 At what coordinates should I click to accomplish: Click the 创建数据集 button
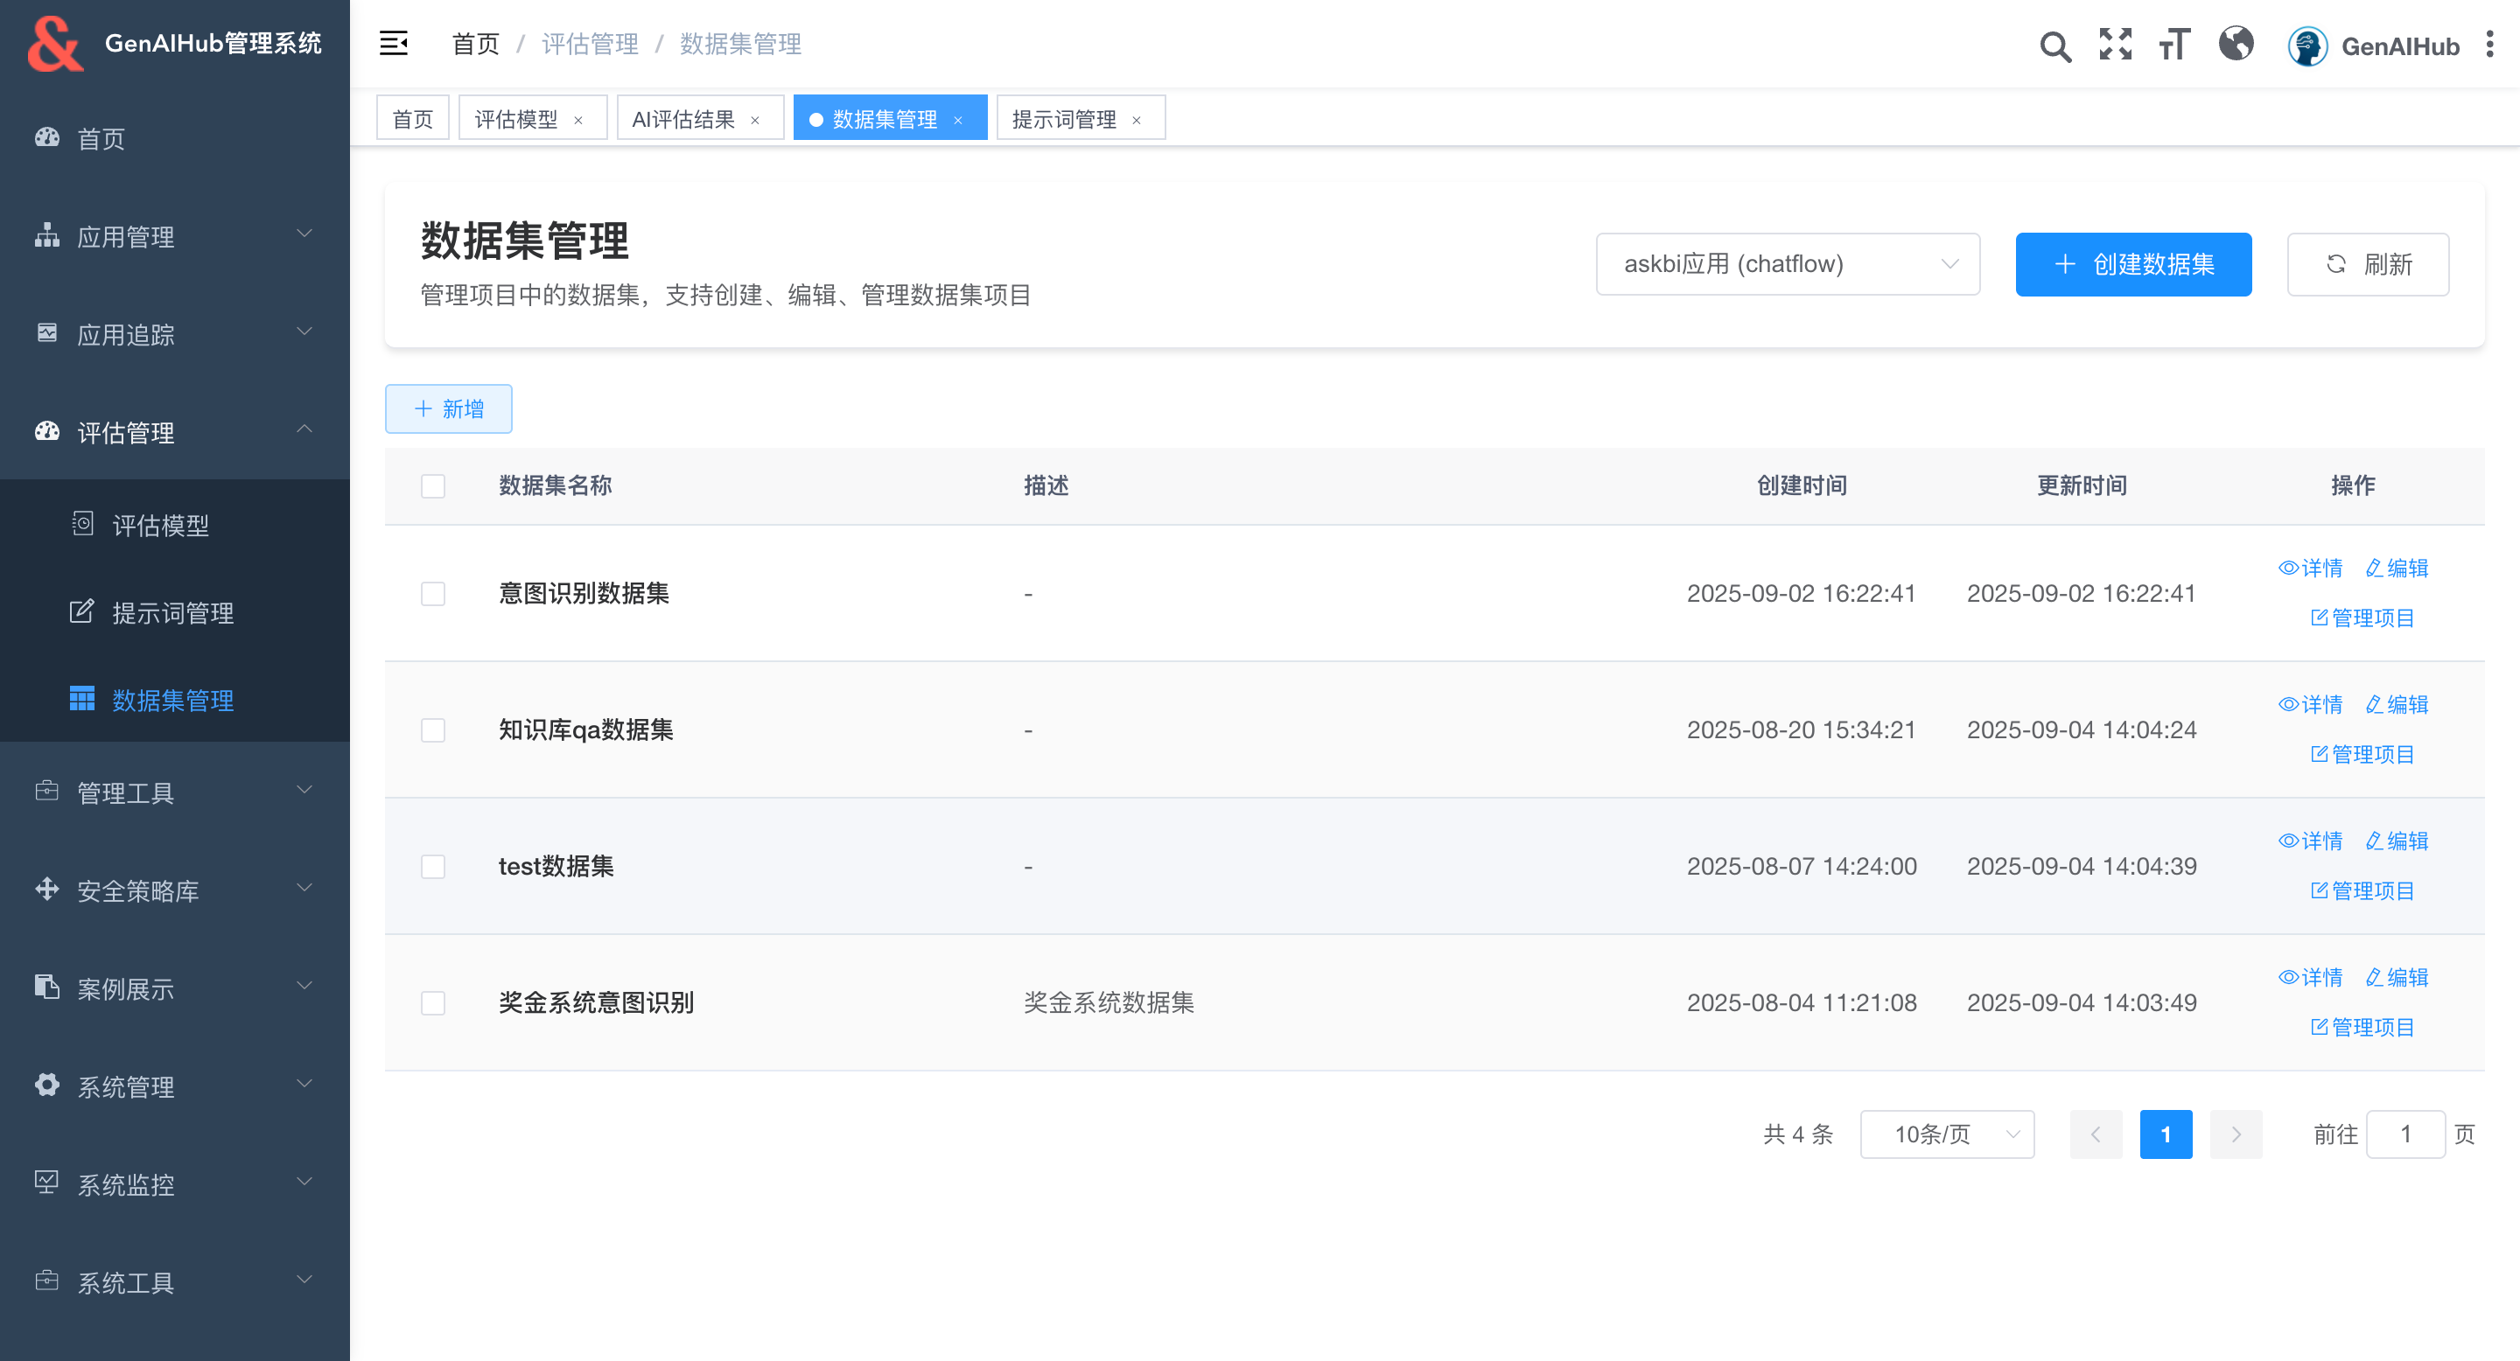(2132, 264)
